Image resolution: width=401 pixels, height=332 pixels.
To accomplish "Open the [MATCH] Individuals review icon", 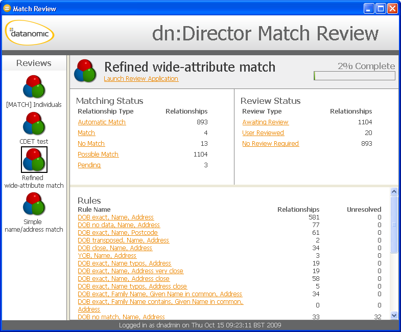I will (x=34, y=86).
